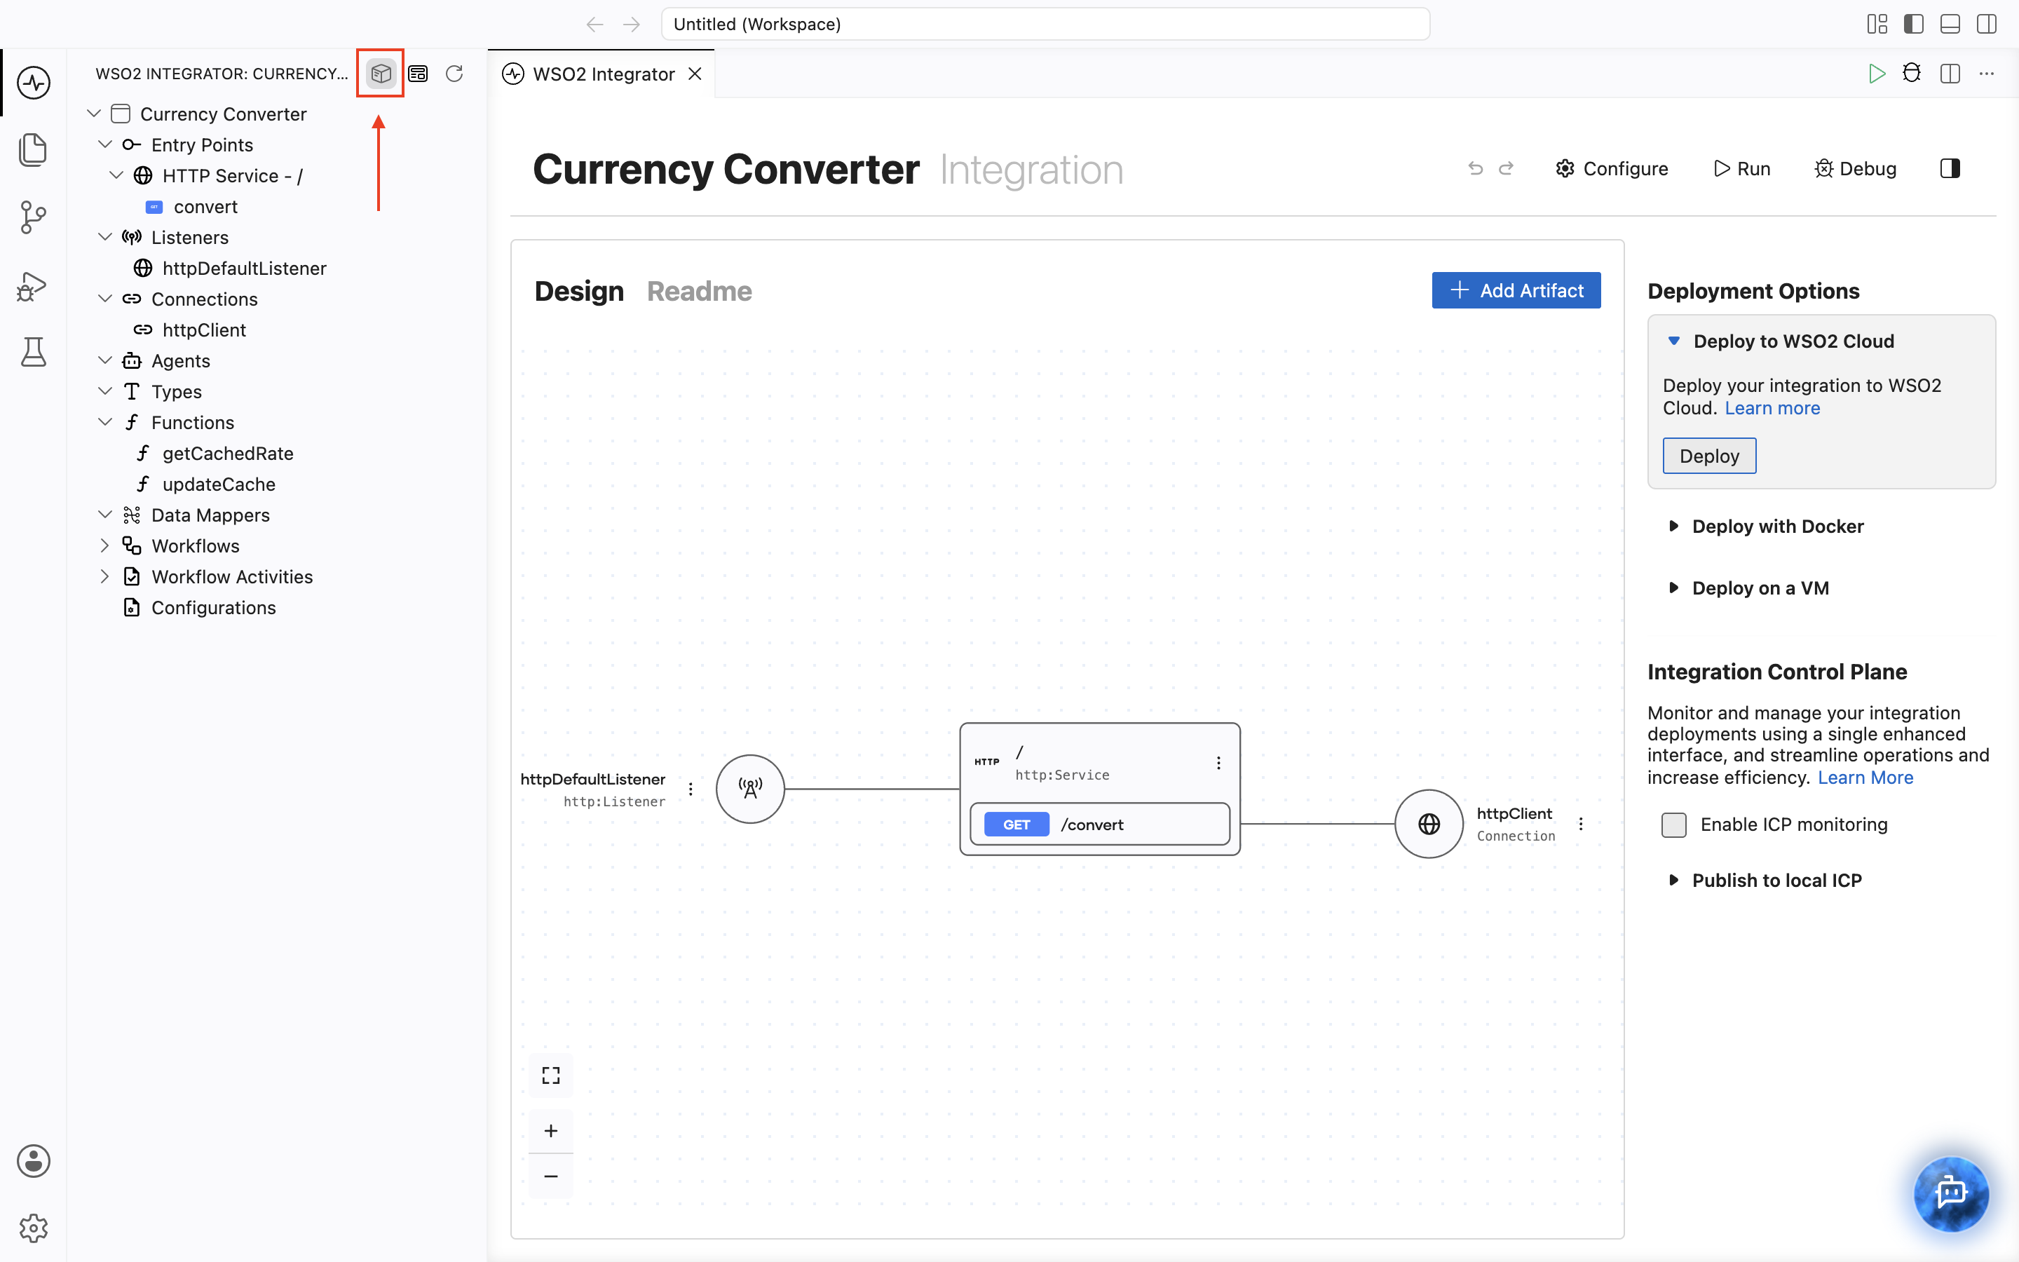
Task: Open editor more actions ellipsis
Action: pyautogui.click(x=1987, y=74)
